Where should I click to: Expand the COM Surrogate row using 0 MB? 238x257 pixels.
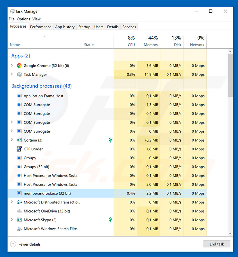[12, 131]
